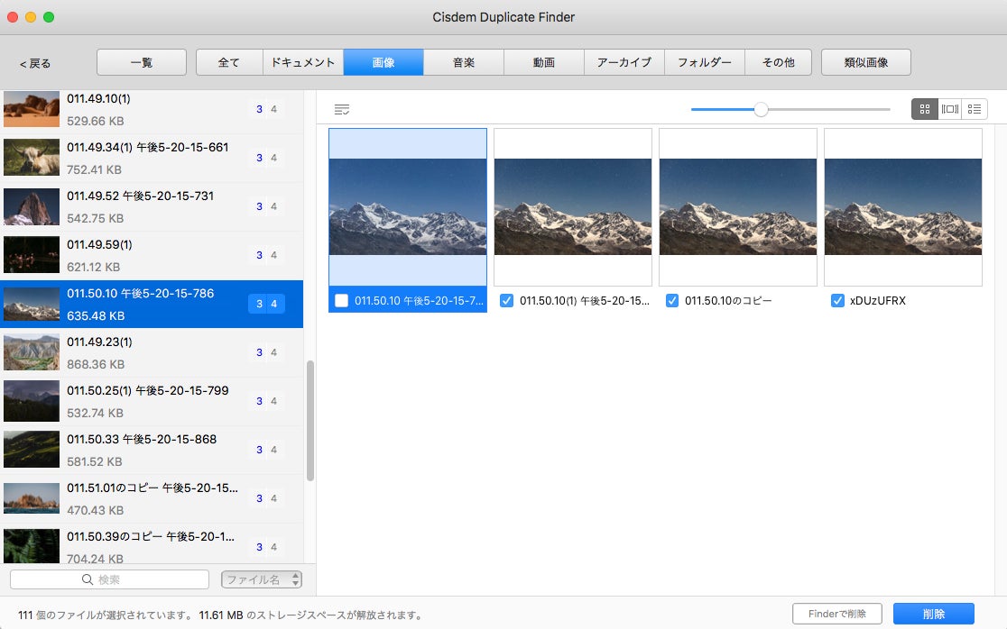The height and width of the screenshot is (629, 1007).
Task: Click the 検索 search field
Action: pyautogui.click(x=110, y=579)
